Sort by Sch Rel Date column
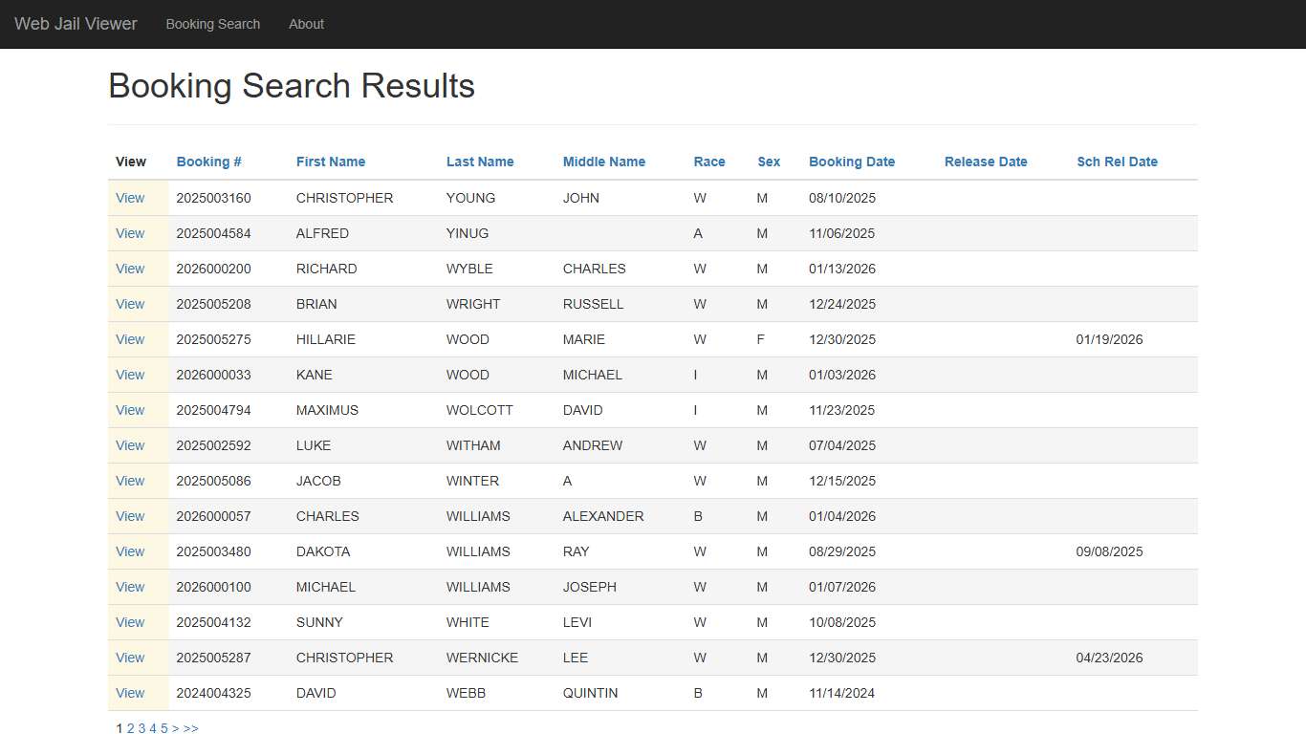1306x734 pixels. (1117, 162)
